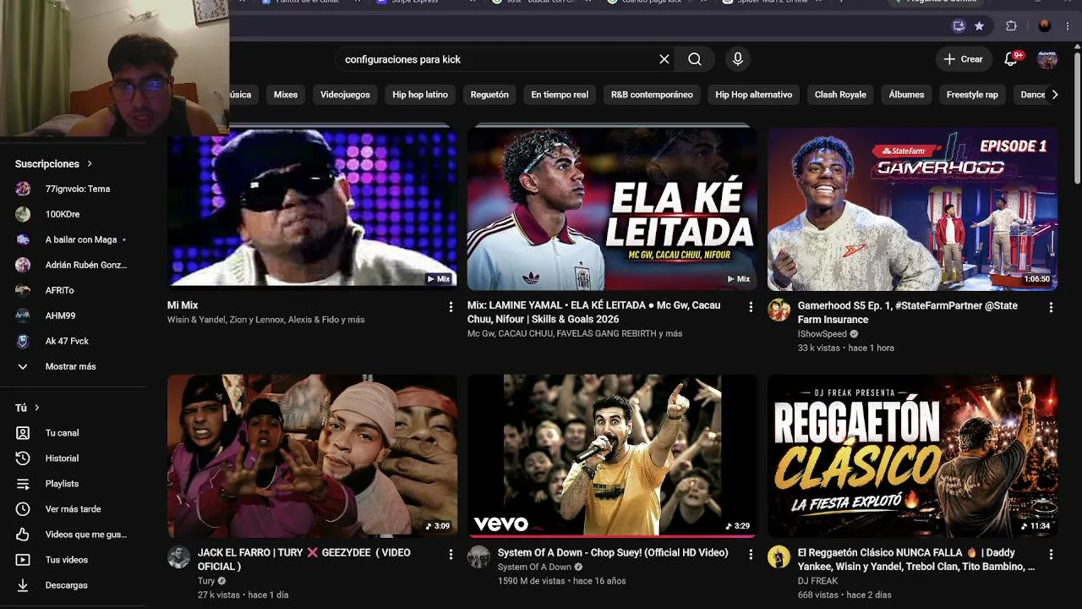The height and width of the screenshot is (609, 1082).
Task: Play the Mi Mix thumbnail
Action: pyautogui.click(x=312, y=207)
